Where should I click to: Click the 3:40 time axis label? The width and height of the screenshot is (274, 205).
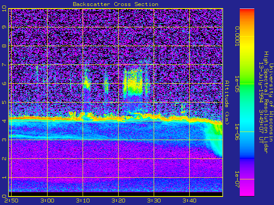(189, 201)
